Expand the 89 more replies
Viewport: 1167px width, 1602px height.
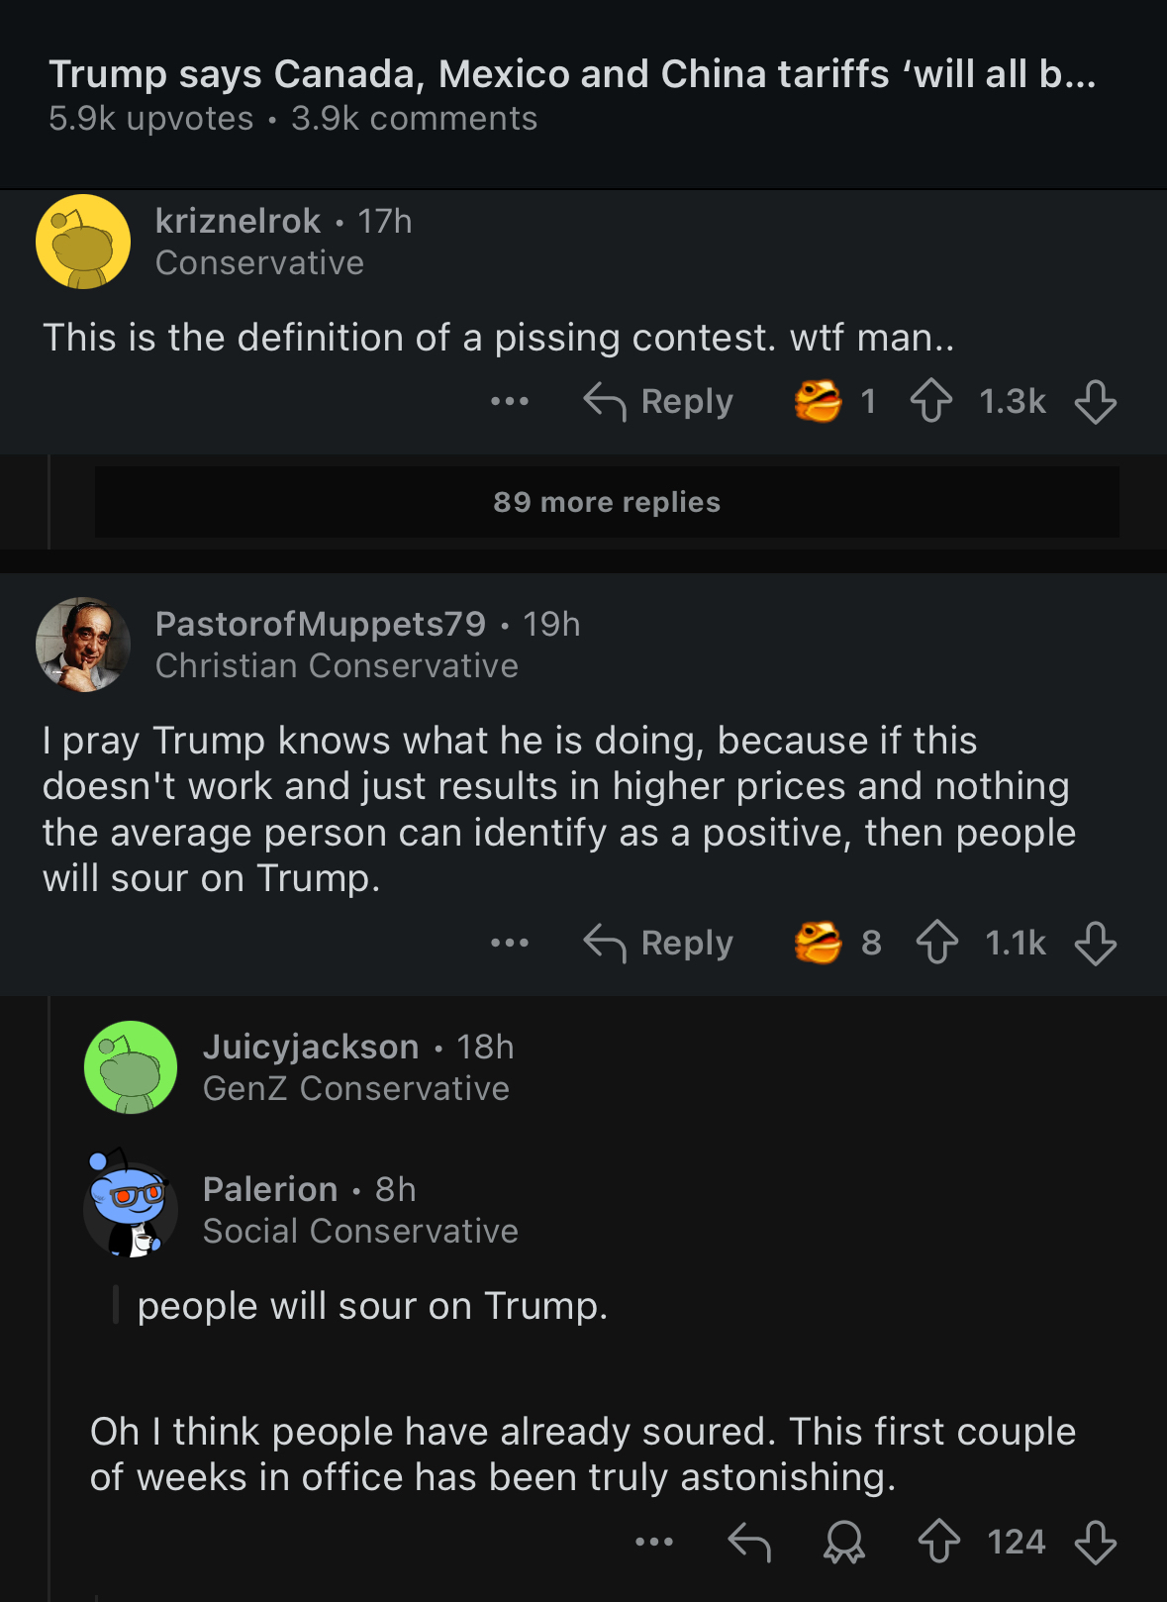tap(607, 502)
